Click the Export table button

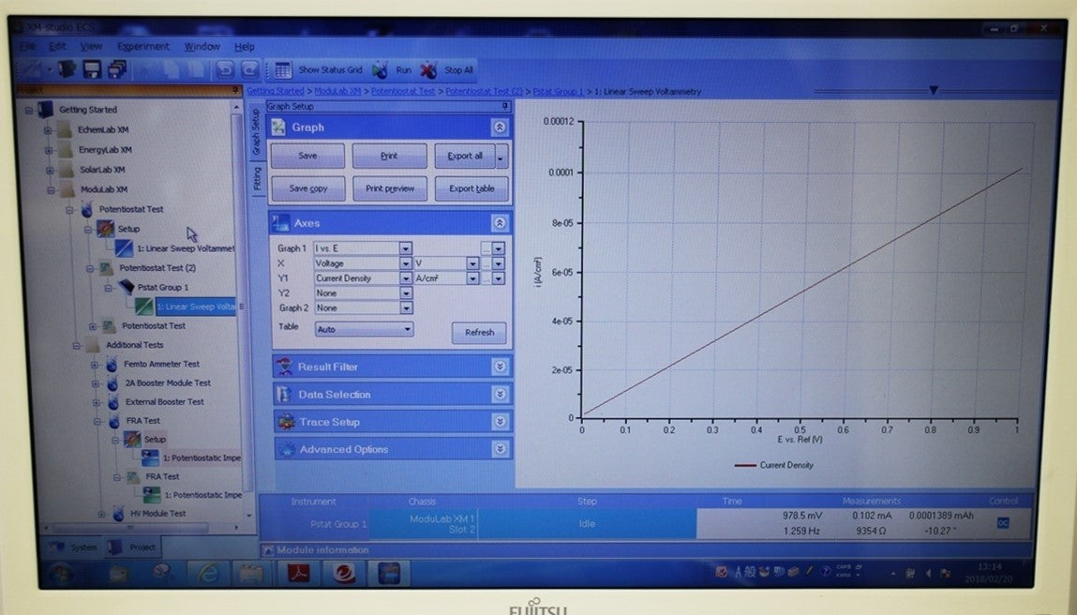click(x=471, y=188)
